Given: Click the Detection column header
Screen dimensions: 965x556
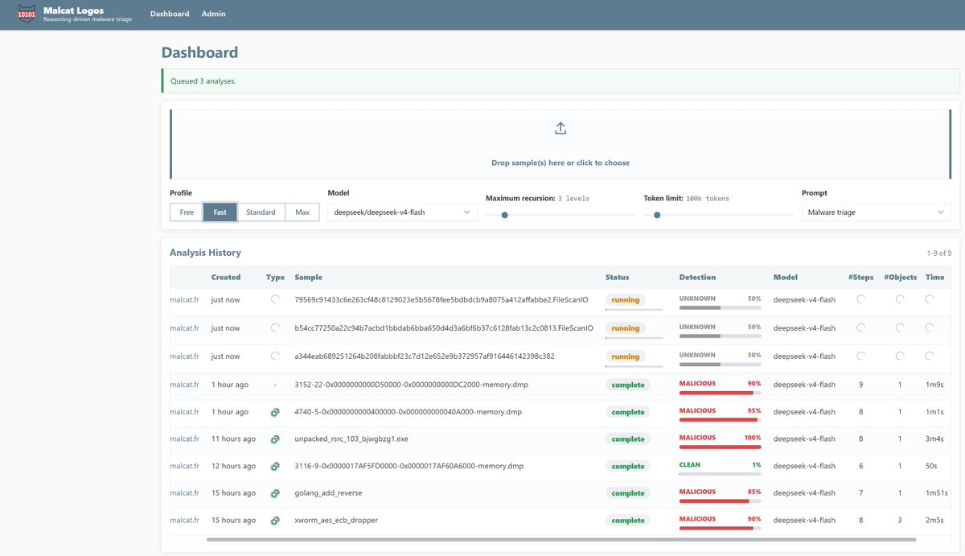Looking at the screenshot, I should pos(697,277).
